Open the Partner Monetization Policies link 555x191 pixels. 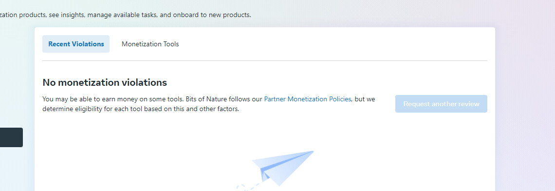[308, 99]
